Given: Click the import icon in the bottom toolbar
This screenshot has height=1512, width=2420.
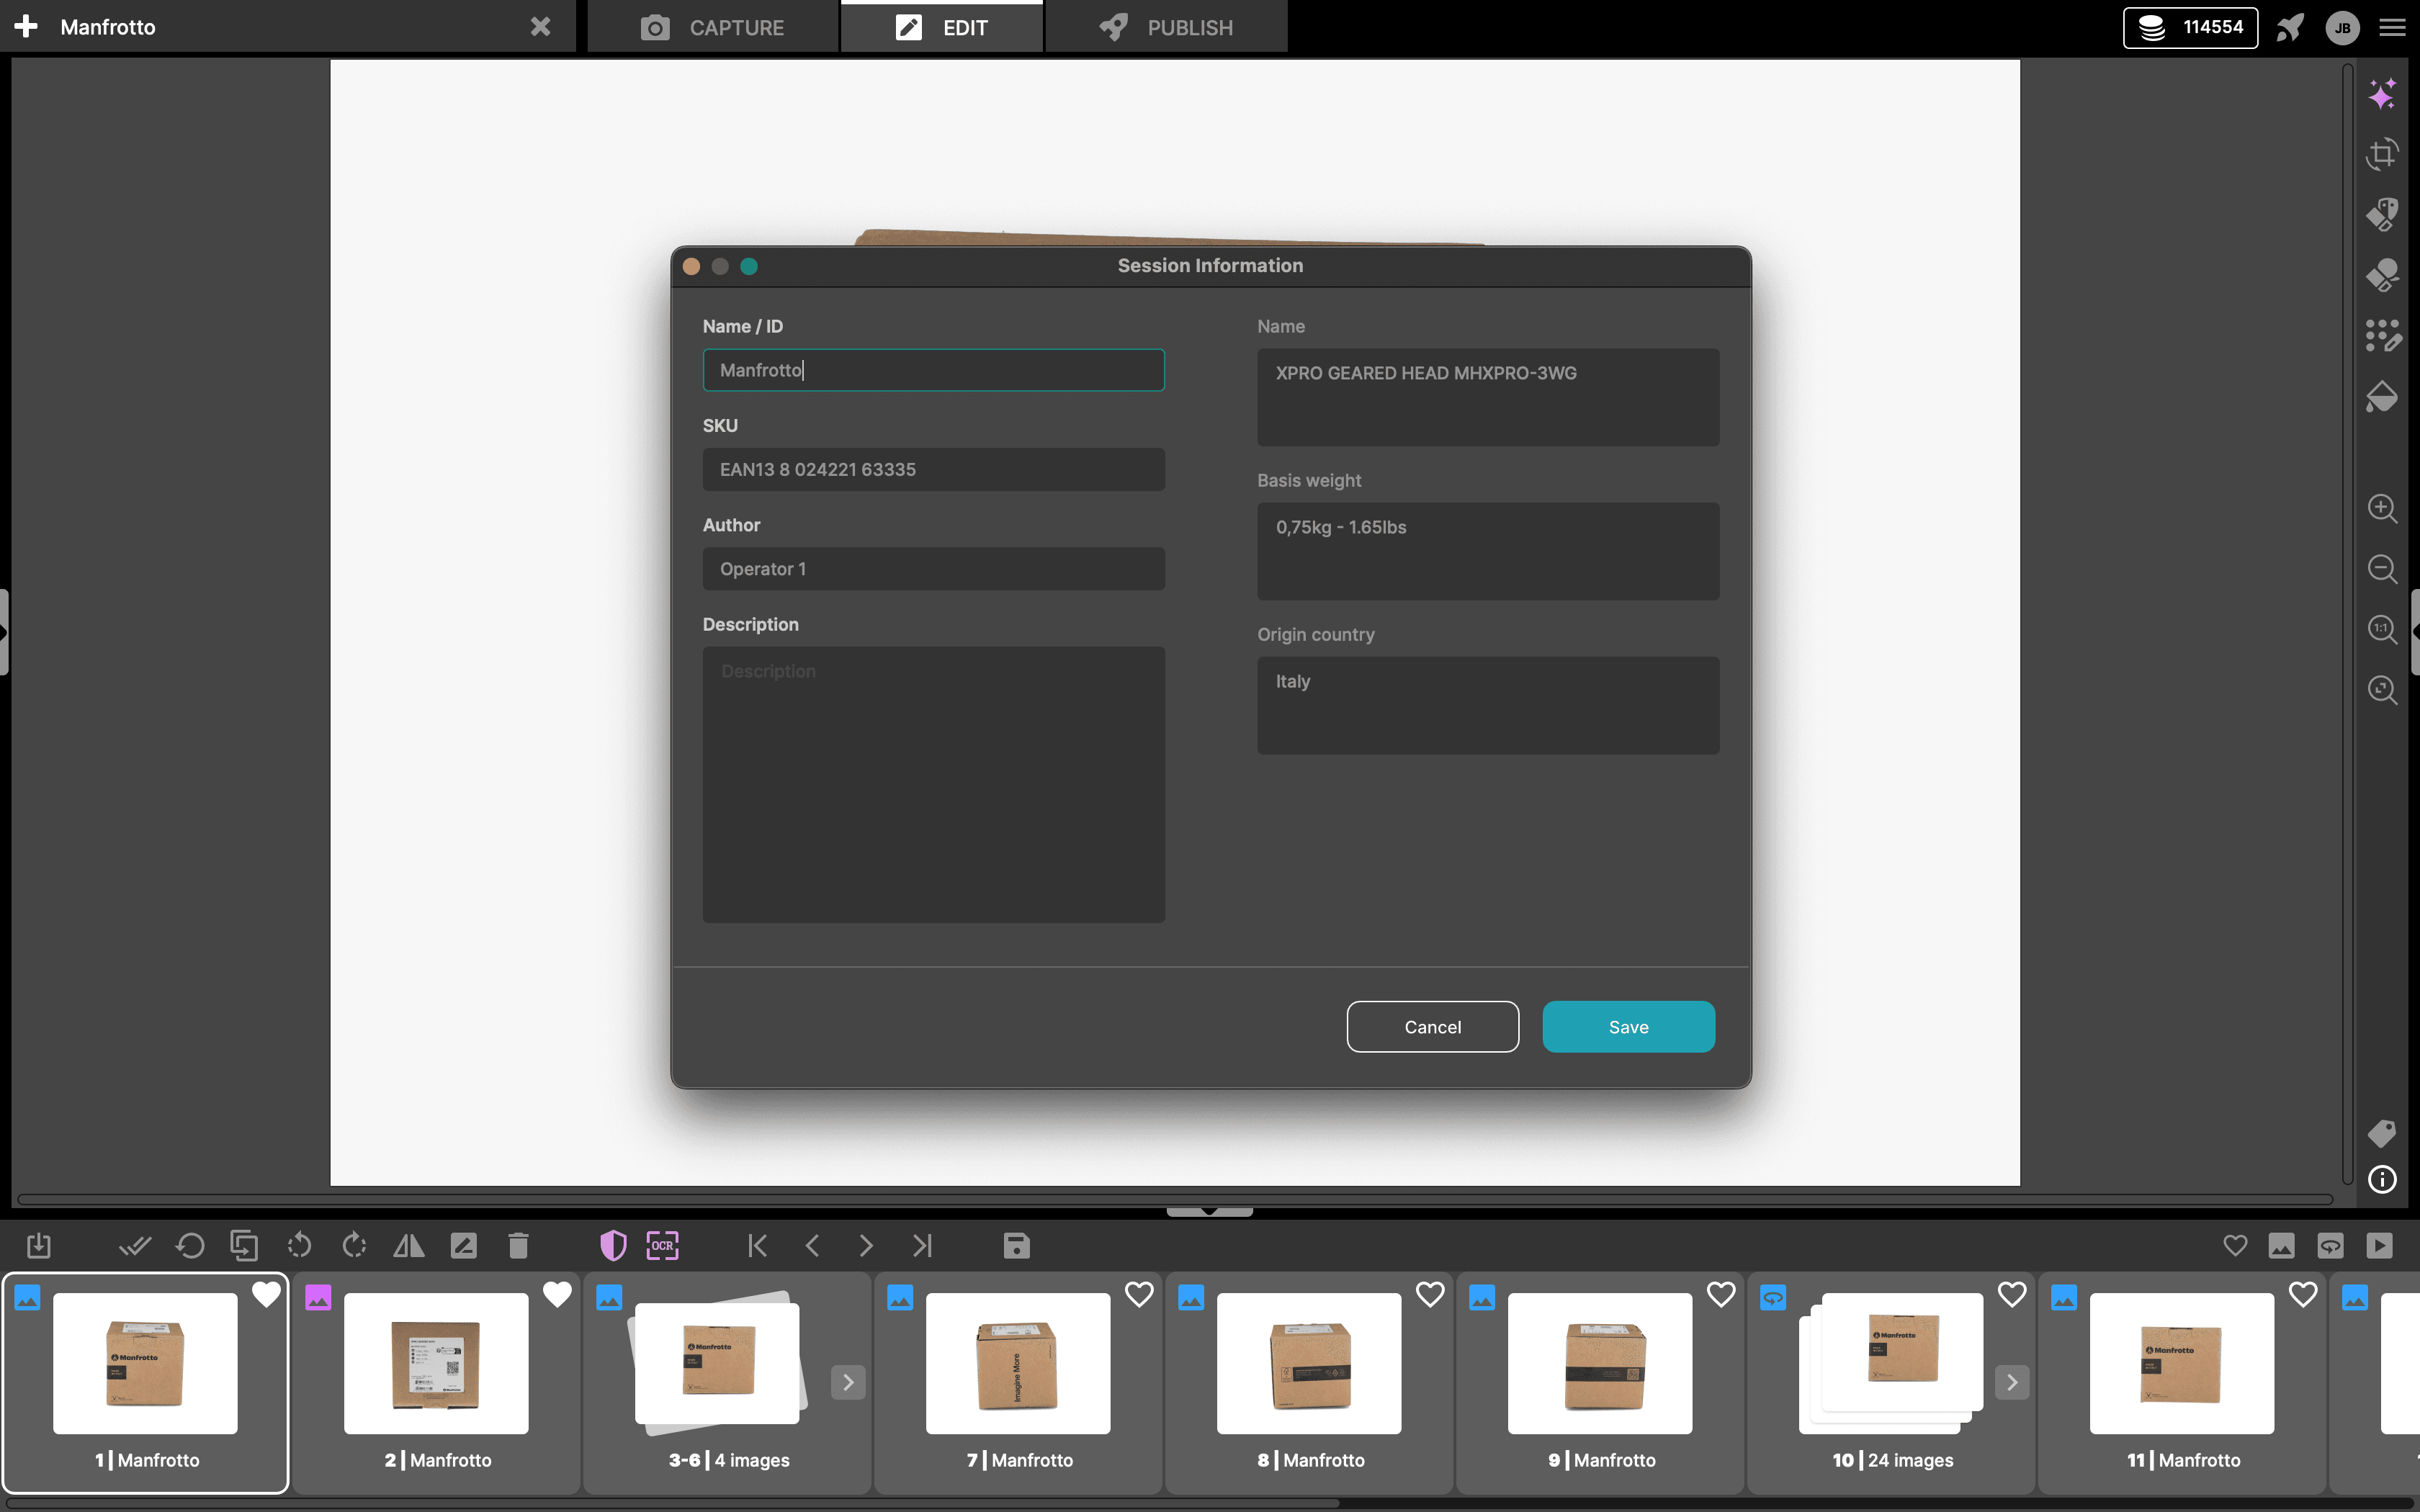Looking at the screenshot, I should 38,1246.
